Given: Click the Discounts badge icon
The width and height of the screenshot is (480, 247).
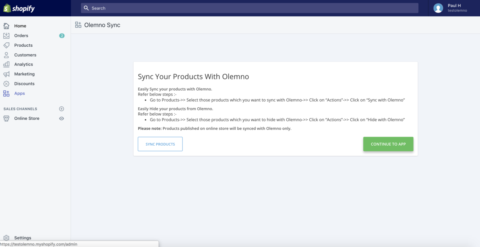Looking at the screenshot, I should point(6,84).
